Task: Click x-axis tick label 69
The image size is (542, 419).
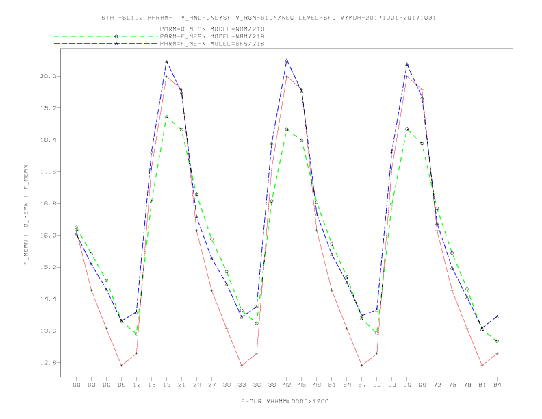Action: coord(422,385)
